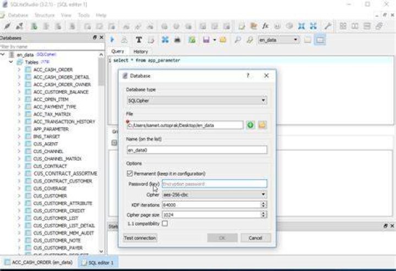This screenshot has width=396, height=271.
Task: Click the Export results icon in editor toolbar
Action: click(192, 40)
